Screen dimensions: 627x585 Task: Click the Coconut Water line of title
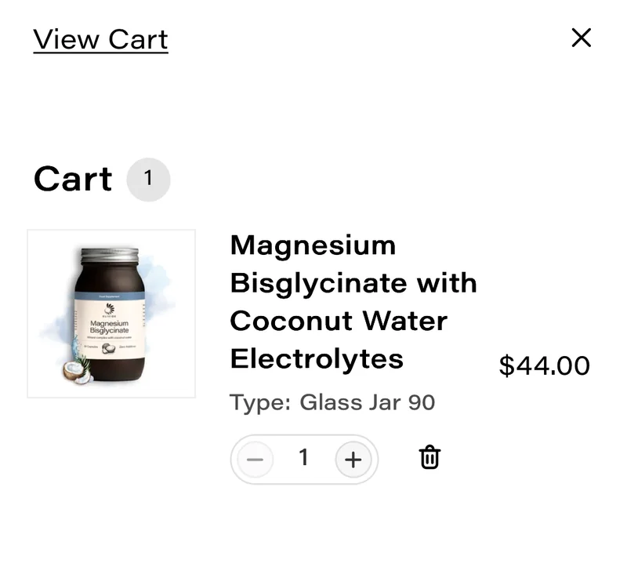[x=339, y=321]
